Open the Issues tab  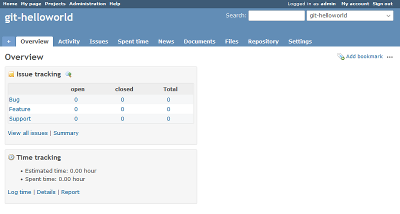pos(98,41)
